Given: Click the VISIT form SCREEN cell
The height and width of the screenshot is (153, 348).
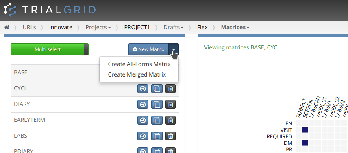Looking at the screenshot, I should 305,130.
